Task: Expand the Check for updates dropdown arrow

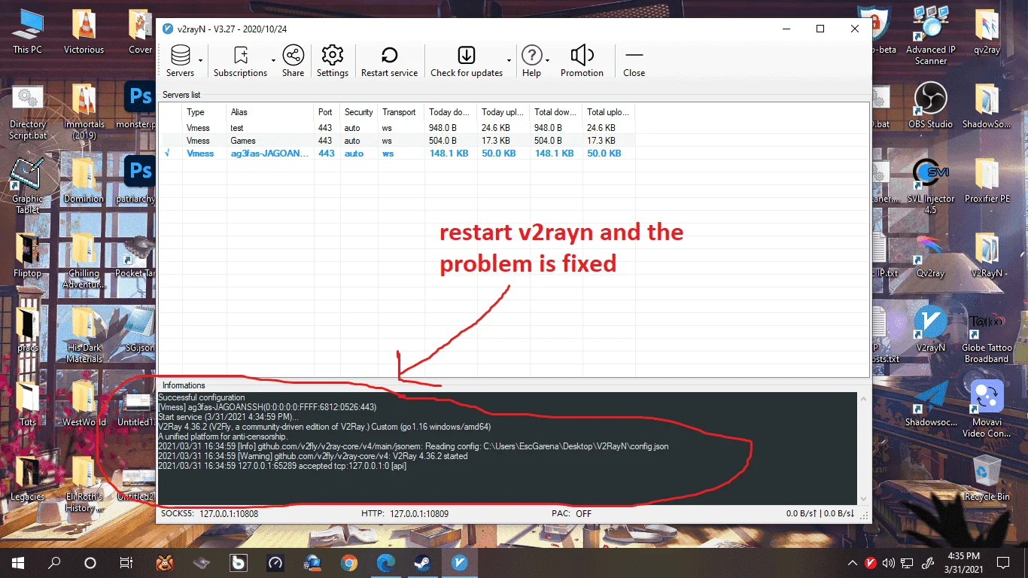Action: (x=509, y=60)
